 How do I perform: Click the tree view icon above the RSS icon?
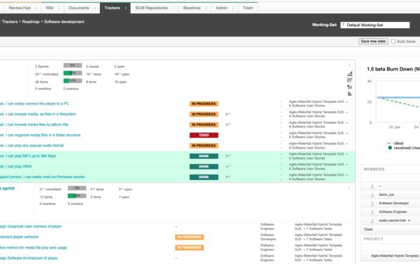[350, 87]
